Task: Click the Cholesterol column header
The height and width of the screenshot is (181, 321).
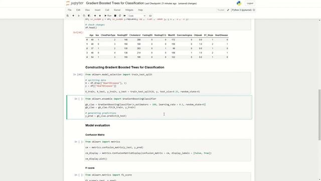Action: click(135, 35)
